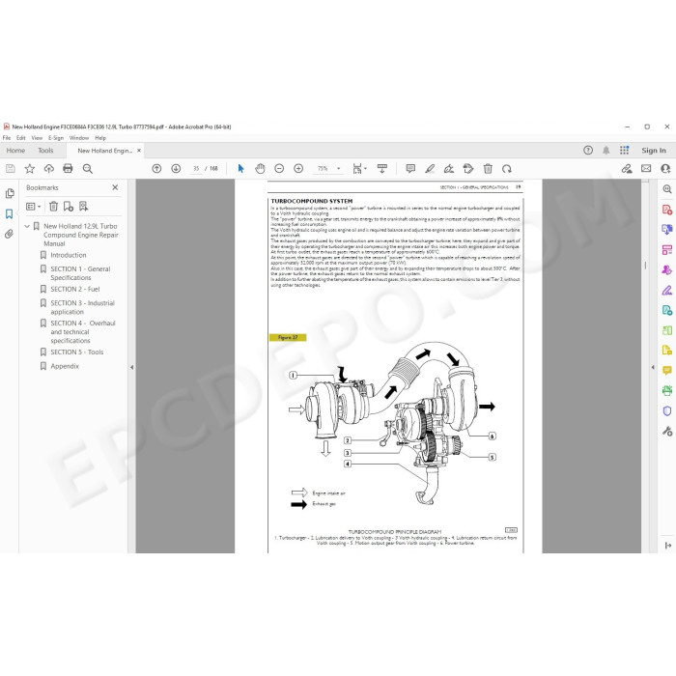Collapse the New Holland 12.9L Turbo bookmark
This screenshot has height=676, width=676.
[27, 226]
